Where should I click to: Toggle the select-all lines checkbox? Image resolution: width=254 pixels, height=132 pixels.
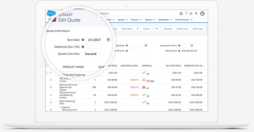coord(47,66)
